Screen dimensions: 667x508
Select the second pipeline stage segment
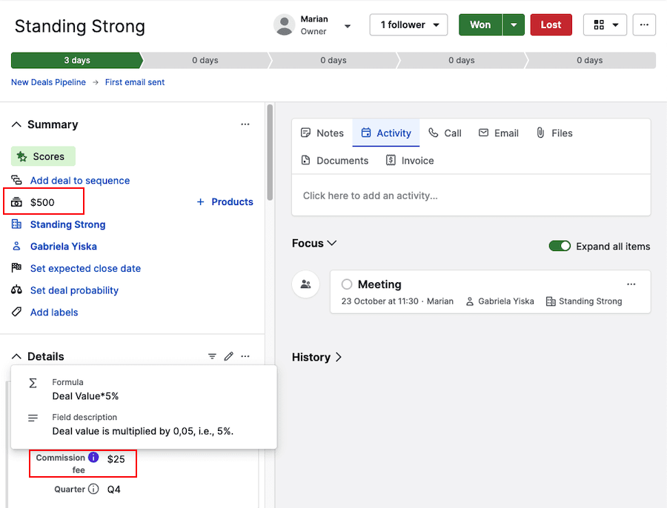coord(205,60)
